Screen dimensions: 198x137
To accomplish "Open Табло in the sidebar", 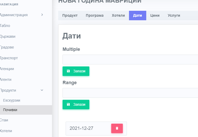I will tap(5, 26).
